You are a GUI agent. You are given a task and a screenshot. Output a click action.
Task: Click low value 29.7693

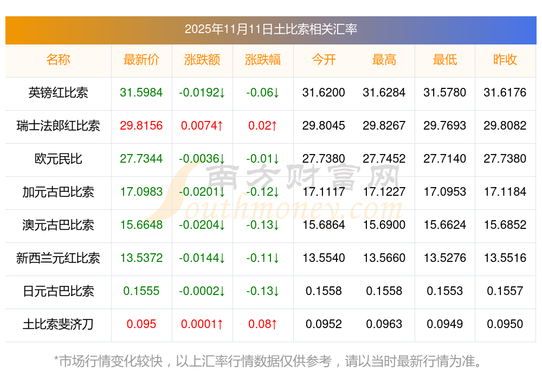coord(445,125)
